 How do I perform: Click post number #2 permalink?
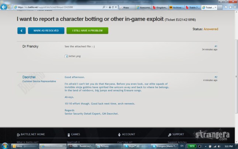click(x=215, y=77)
